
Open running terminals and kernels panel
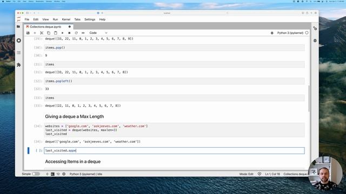19,40
